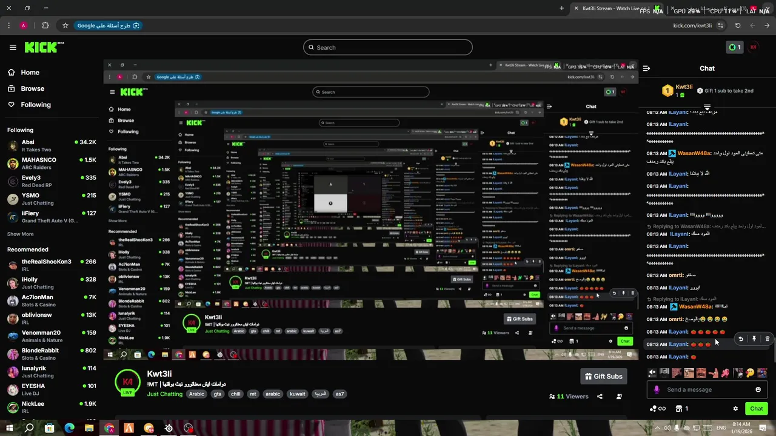
Task: Open Microsoft Edge from taskbar
Action: pyautogui.click(x=69, y=428)
